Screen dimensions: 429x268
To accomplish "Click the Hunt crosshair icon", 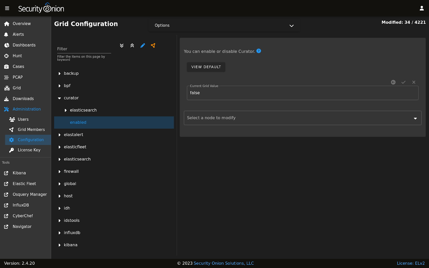I will click(x=7, y=56).
